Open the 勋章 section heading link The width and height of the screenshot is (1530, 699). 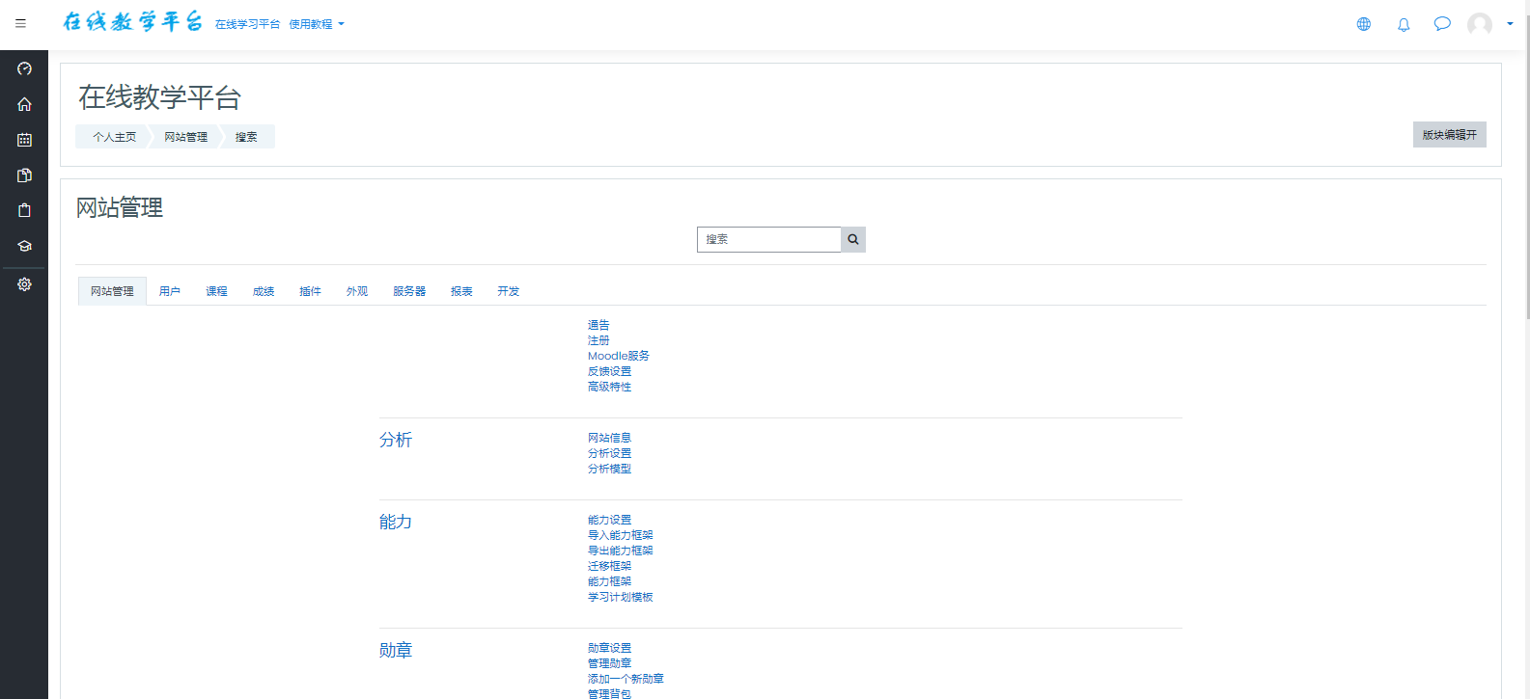(x=396, y=650)
